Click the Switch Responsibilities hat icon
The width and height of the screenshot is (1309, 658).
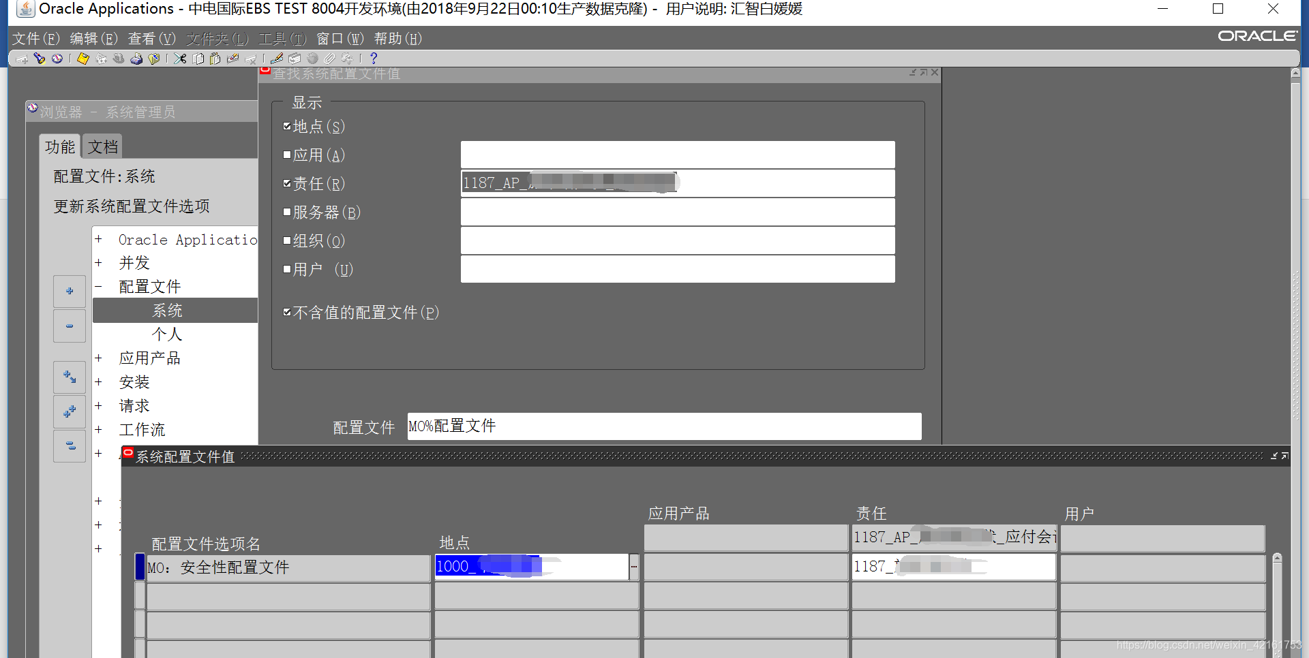point(119,59)
